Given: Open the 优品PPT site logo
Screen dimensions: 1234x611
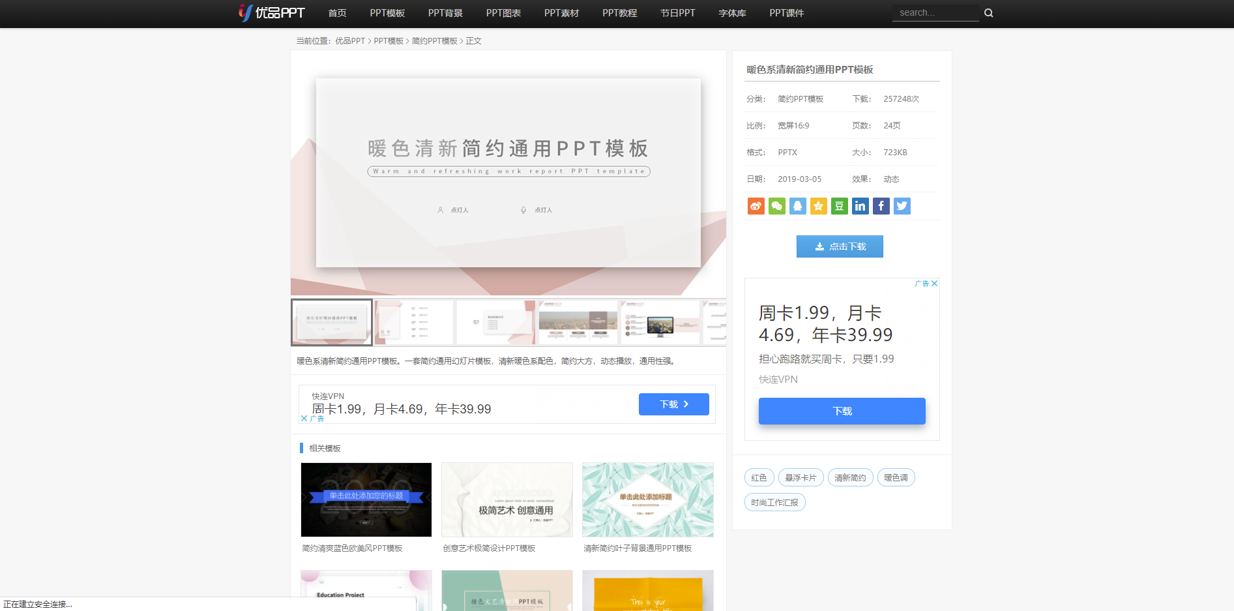Looking at the screenshot, I should [272, 12].
